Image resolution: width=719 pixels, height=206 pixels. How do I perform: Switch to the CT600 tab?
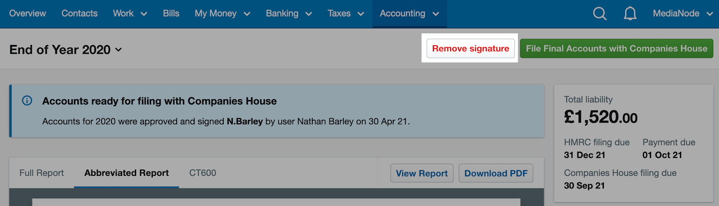tap(203, 173)
